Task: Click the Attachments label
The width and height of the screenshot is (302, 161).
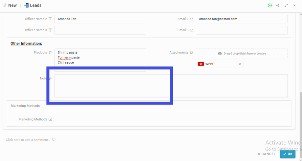Action: 179,52
